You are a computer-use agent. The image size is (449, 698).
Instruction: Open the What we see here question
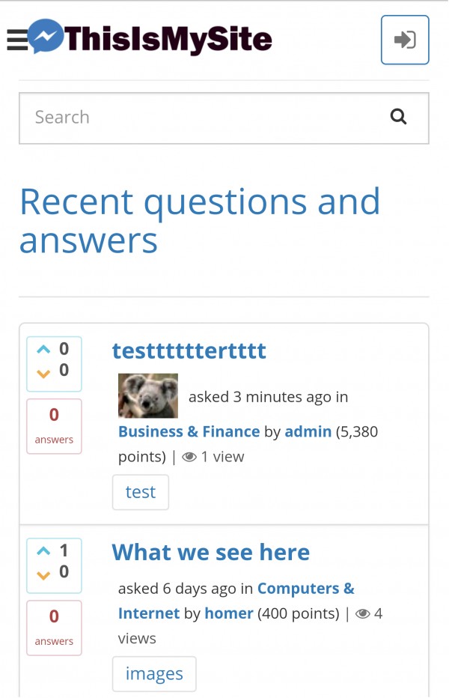tap(210, 553)
